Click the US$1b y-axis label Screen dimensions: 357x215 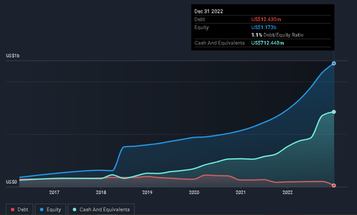pos(13,56)
